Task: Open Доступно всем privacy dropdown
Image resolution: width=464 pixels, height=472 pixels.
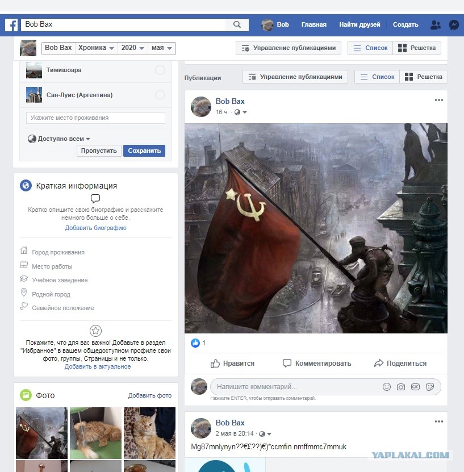Action: [59, 139]
